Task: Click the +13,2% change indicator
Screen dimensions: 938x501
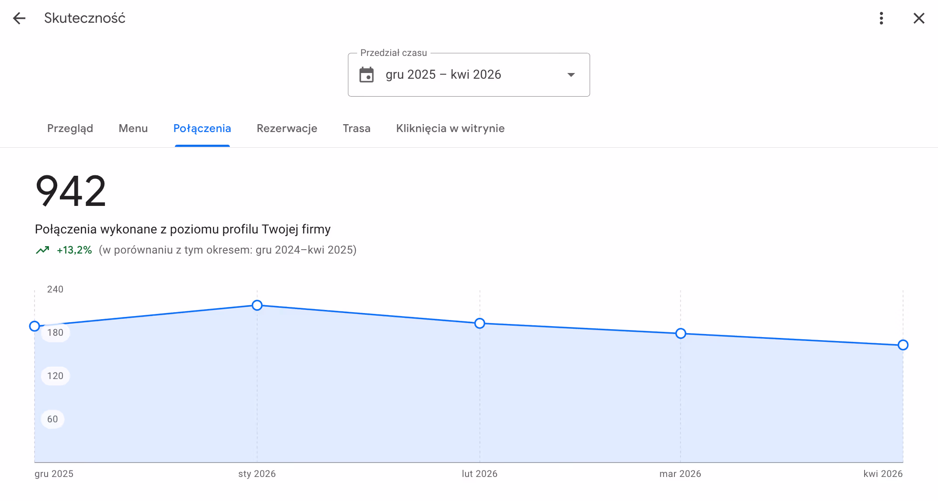Action: [x=74, y=250]
